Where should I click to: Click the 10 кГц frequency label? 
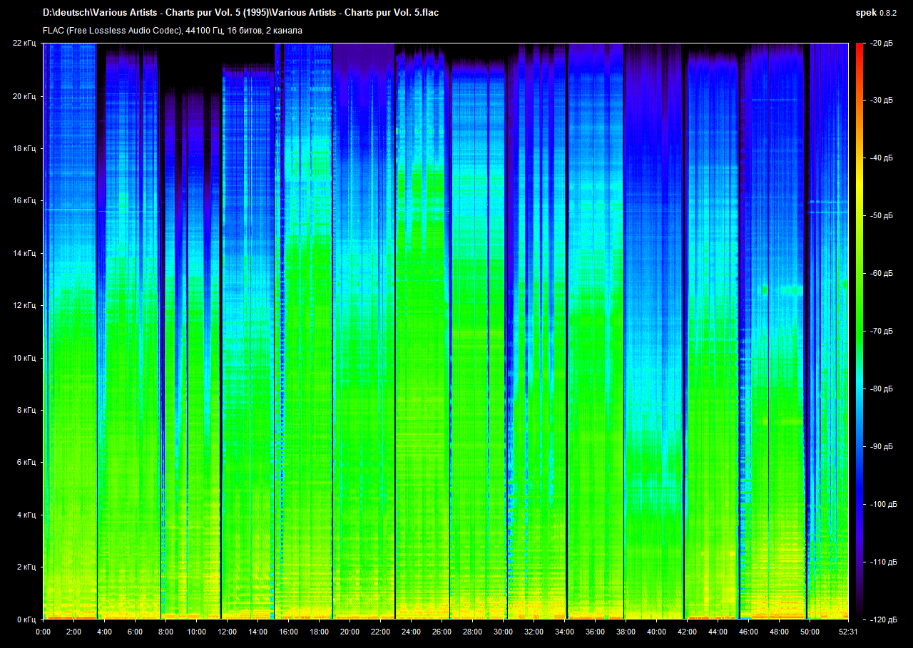[24, 358]
